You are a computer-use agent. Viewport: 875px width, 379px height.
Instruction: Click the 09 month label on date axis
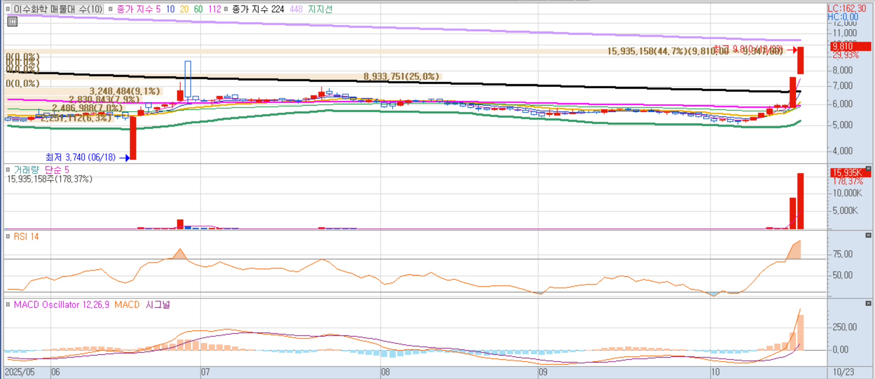point(543,372)
